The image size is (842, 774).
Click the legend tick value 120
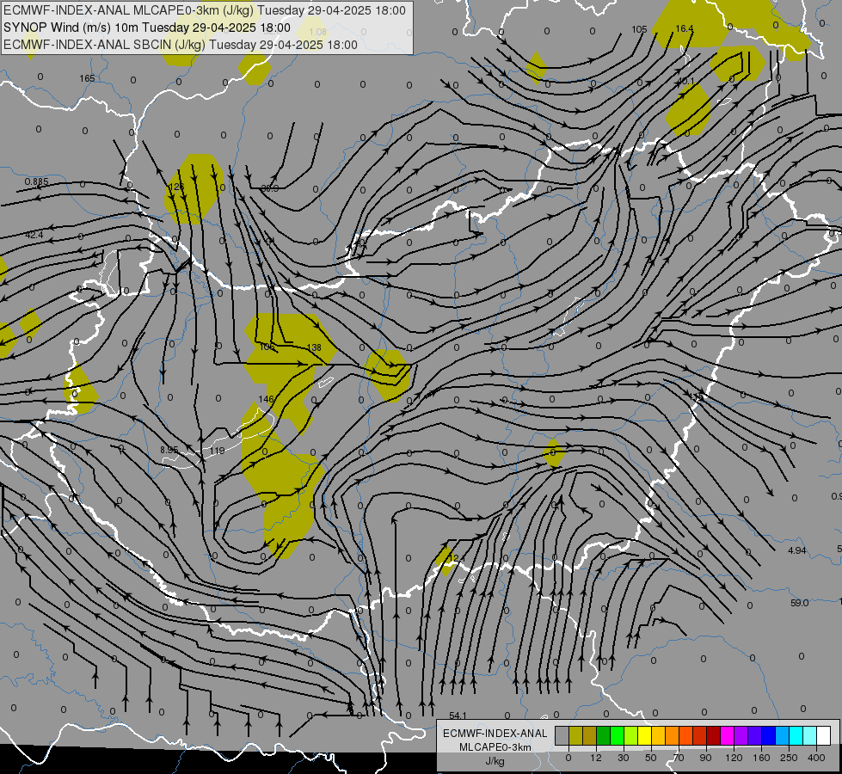pos(734,758)
